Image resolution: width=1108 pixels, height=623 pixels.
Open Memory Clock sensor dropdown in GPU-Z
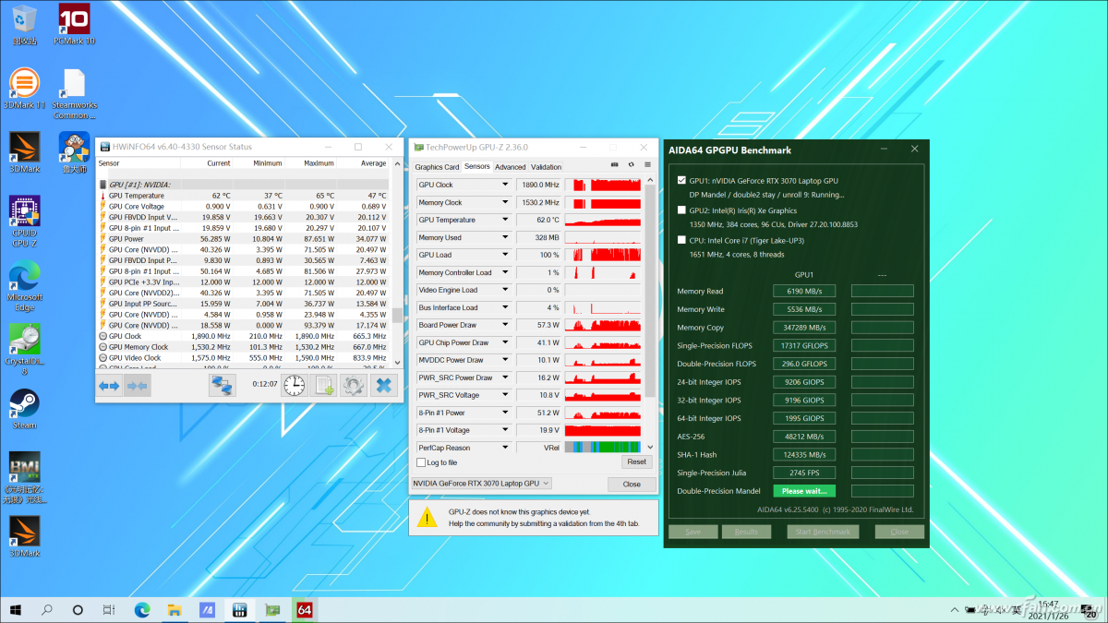(505, 202)
